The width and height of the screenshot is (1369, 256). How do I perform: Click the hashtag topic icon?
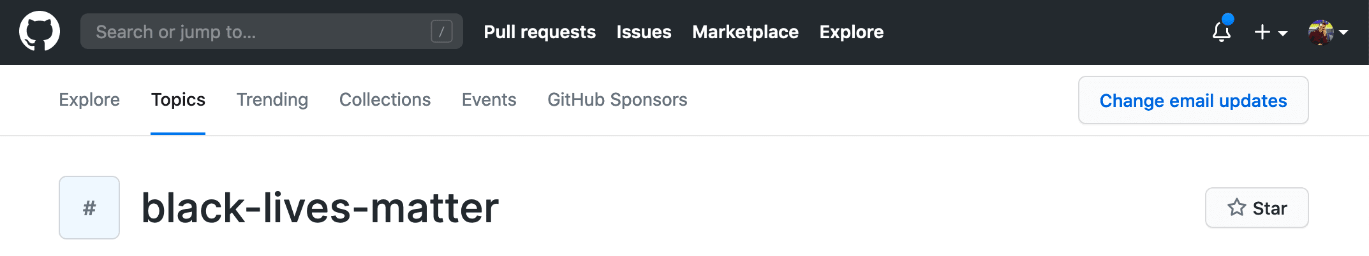coord(89,208)
